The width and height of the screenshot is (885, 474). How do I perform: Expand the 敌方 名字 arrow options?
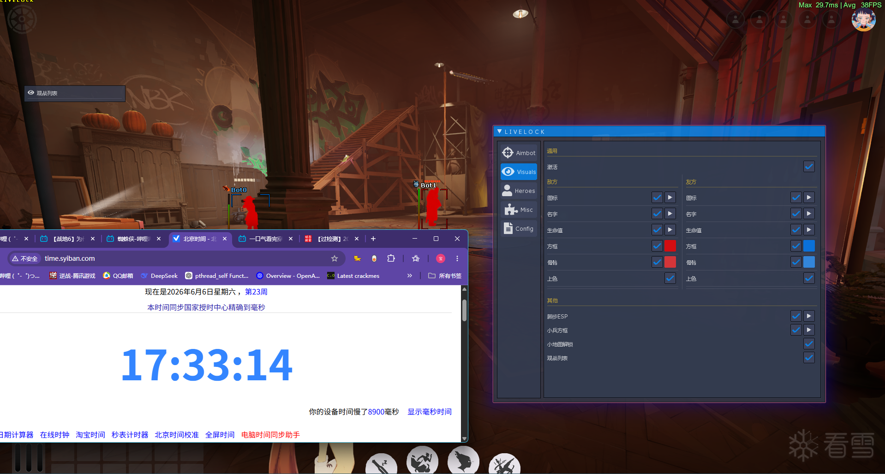(670, 214)
